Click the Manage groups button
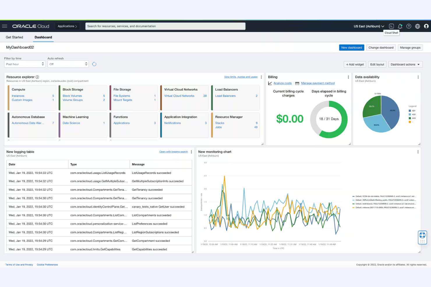This screenshot has height=287, width=431. pyautogui.click(x=410, y=48)
